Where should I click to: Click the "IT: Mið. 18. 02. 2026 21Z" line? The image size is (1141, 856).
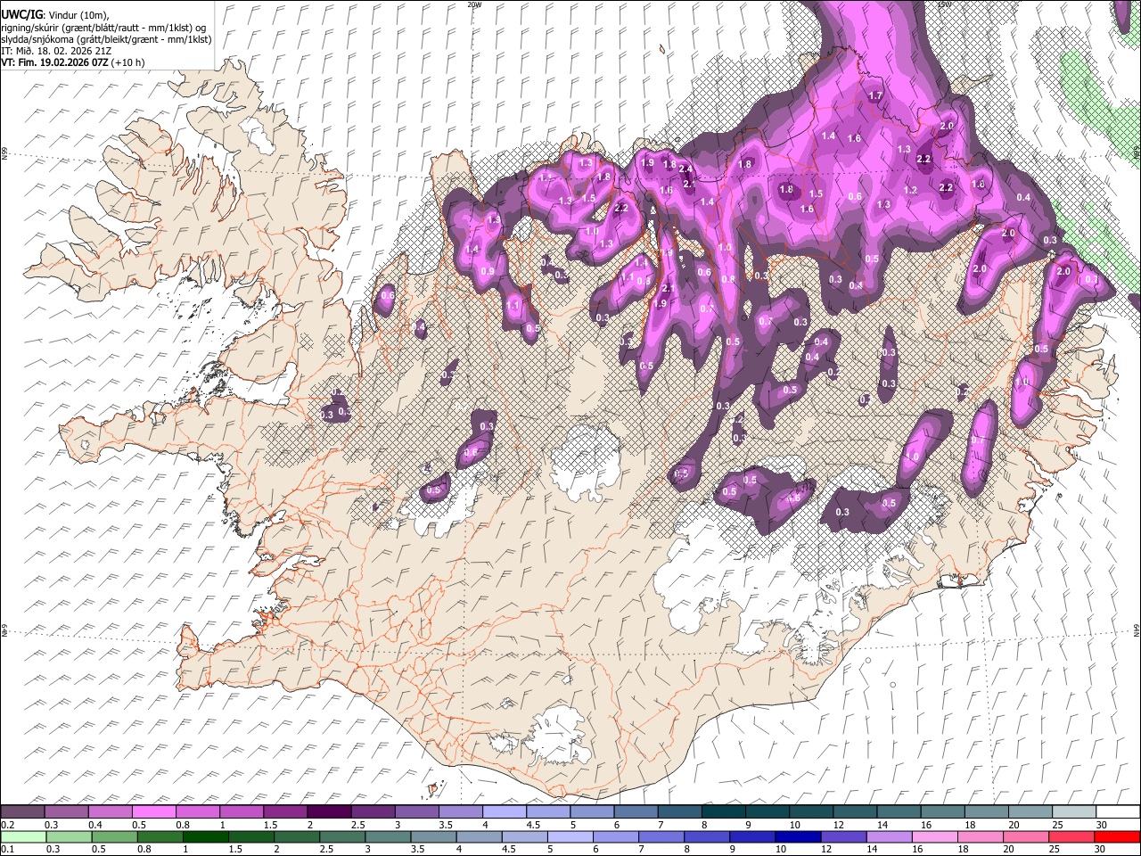tap(56, 51)
